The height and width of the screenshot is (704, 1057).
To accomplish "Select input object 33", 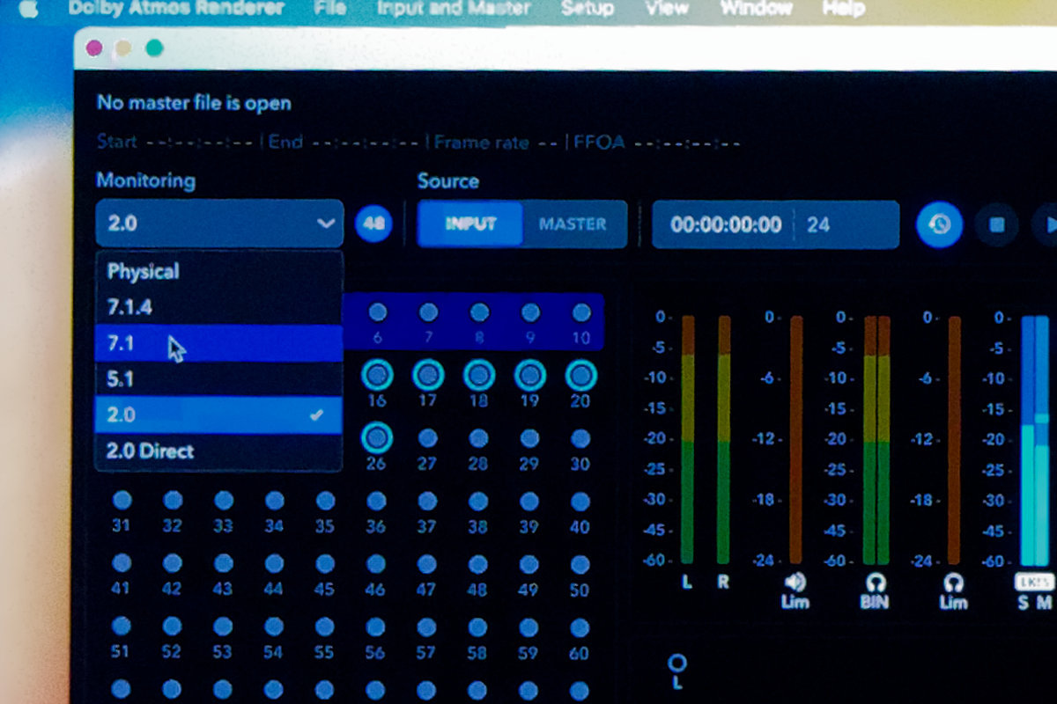I will [224, 500].
